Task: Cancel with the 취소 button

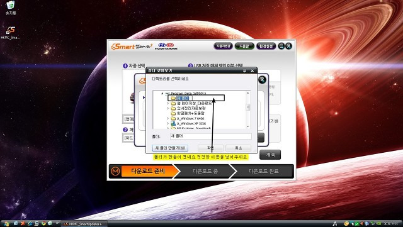Action: (238, 148)
